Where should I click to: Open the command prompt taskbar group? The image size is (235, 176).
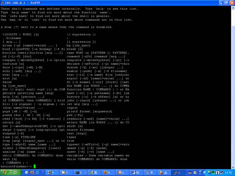click(x=79, y=173)
